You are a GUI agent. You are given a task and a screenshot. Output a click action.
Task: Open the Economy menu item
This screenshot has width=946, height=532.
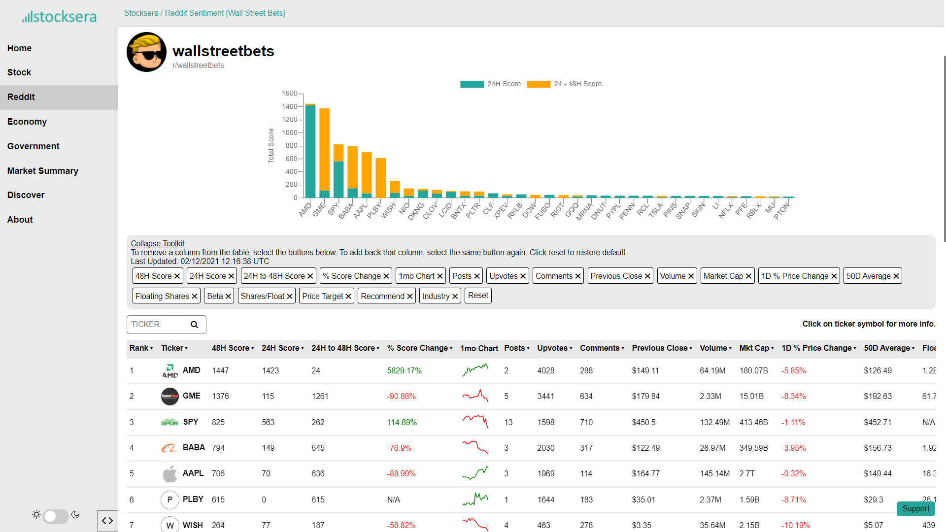(27, 122)
